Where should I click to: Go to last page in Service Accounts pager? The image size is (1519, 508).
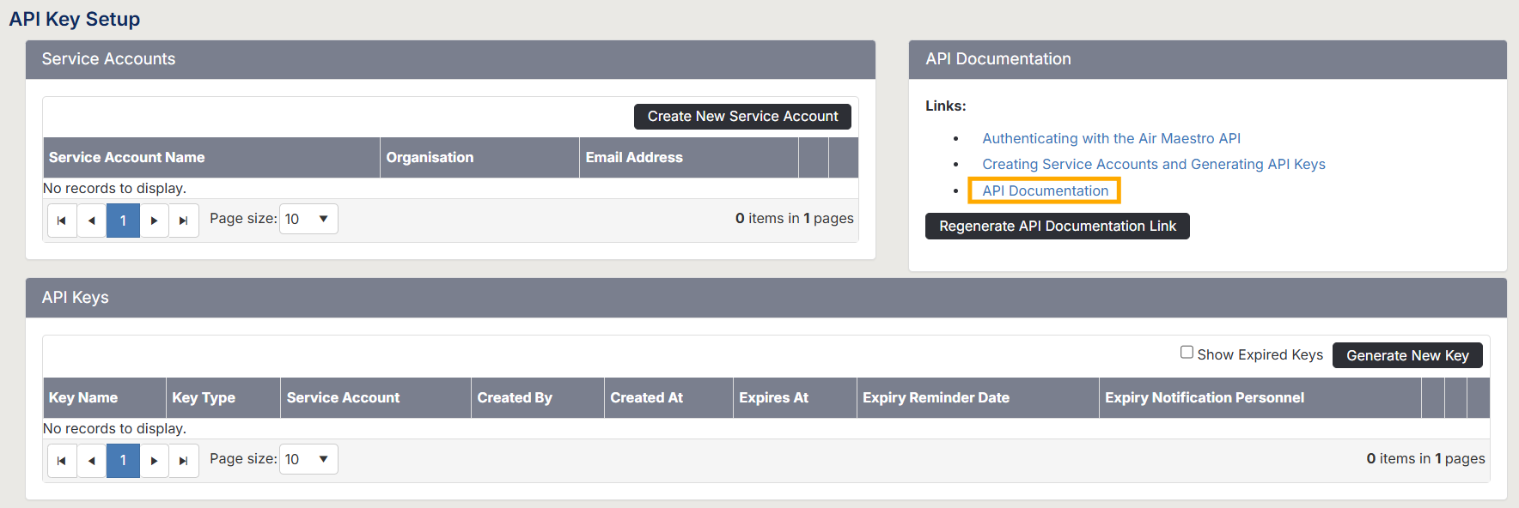pyautogui.click(x=184, y=221)
